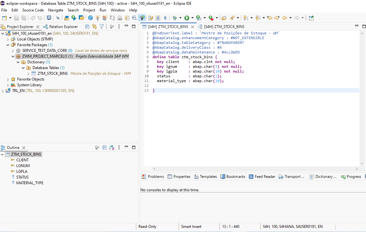The image size is (366, 232).
Task: Open the Source Code menu
Action: click(33, 10)
